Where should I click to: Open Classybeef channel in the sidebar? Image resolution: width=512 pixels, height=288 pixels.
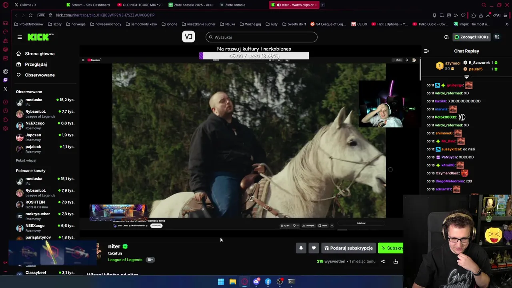tap(45, 273)
